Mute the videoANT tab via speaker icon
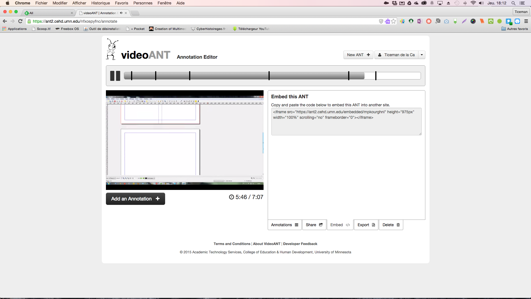The image size is (531, 299). click(121, 13)
